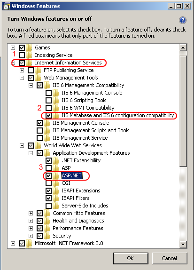Collapse the World Wide Web Services node
194x270 pixels.
[x=22, y=145]
